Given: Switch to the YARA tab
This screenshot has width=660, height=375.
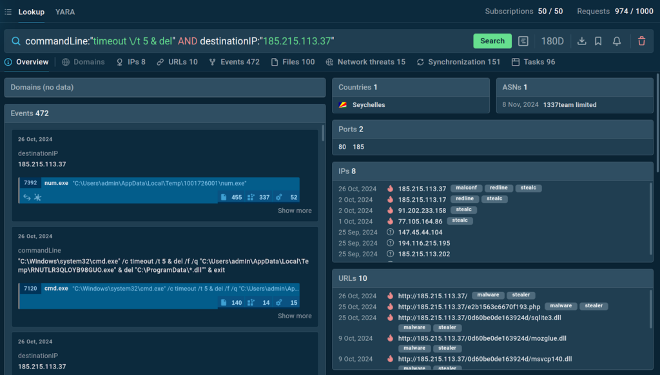Looking at the screenshot, I should (x=65, y=12).
